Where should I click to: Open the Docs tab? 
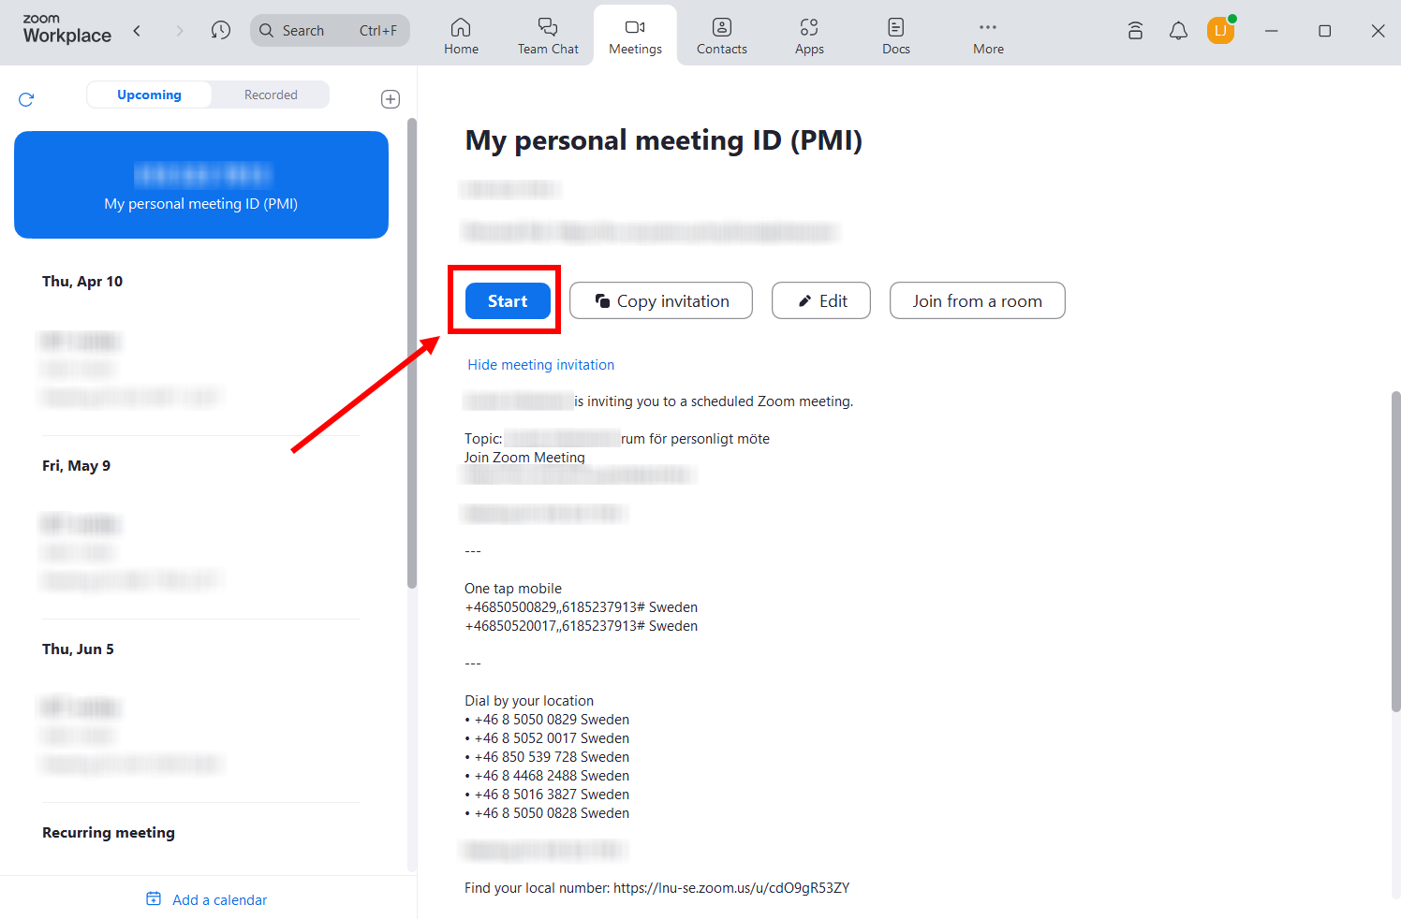point(896,36)
